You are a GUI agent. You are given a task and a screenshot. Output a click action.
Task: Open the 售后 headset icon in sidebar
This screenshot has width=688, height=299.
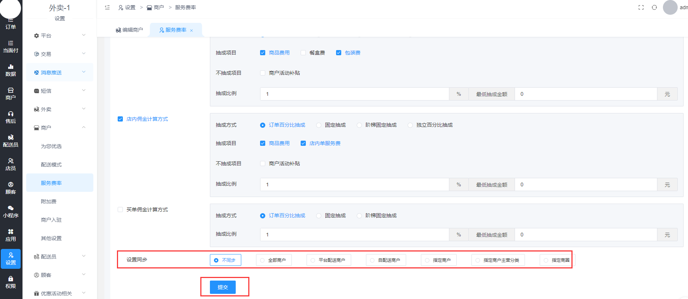point(11,117)
